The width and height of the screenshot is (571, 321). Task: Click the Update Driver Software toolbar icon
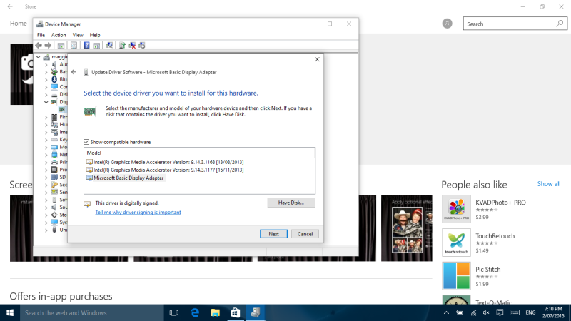[122, 45]
